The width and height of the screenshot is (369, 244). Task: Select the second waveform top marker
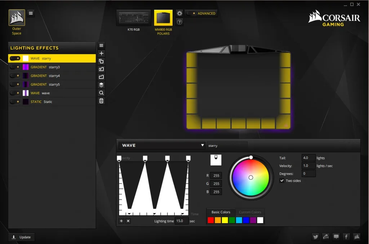click(145, 158)
